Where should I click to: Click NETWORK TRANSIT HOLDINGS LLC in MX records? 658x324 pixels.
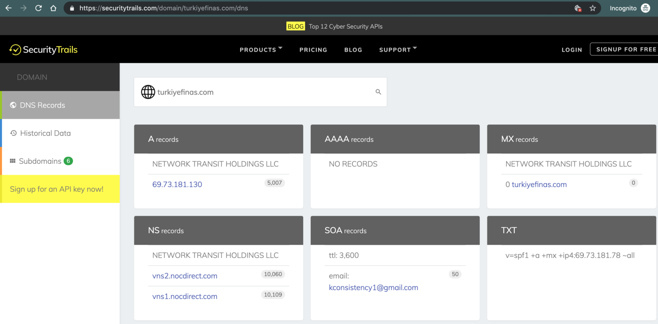(x=569, y=164)
